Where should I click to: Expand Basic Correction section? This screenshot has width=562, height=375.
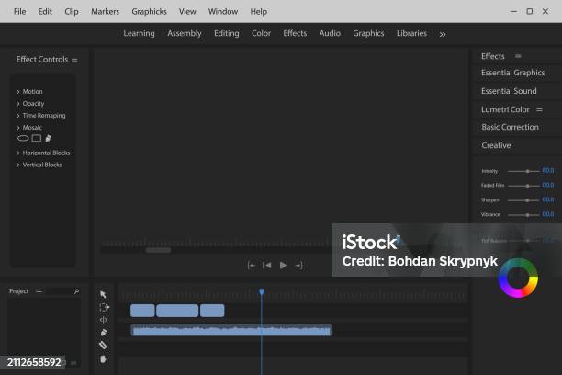[510, 127]
